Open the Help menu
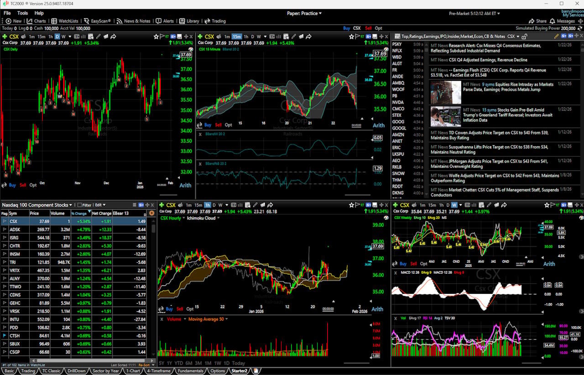Screen dimensions: 584x375 (x=39, y=13)
